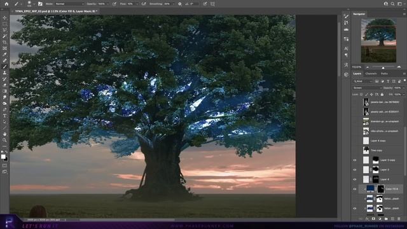Select the Path Selection tool
The image size is (407, 229).
pos(4,121)
